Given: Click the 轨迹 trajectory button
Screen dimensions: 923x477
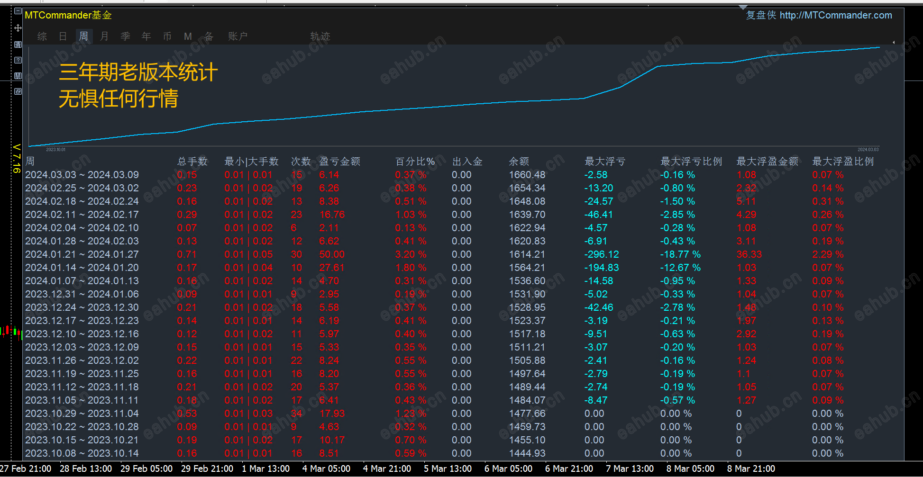Looking at the screenshot, I should (x=320, y=36).
